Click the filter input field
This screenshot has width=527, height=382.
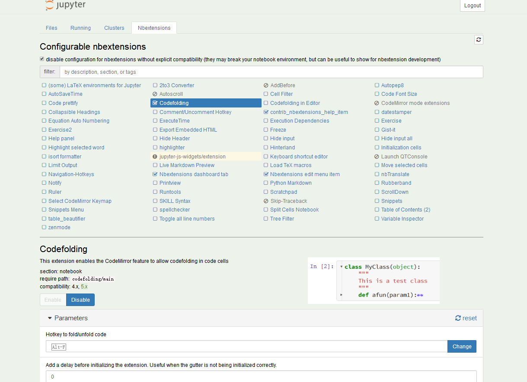point(271,72)
